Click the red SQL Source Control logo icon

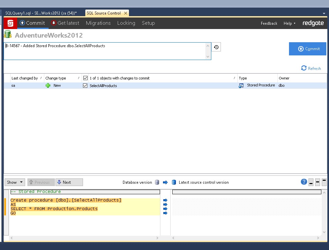coord(10,23)
